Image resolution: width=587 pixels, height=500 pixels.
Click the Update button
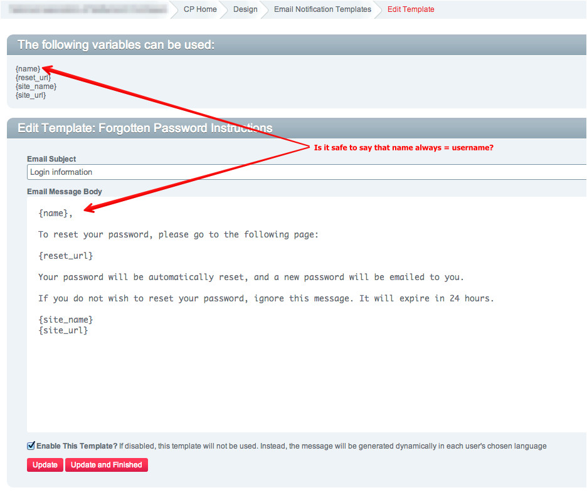(x=45, y=465)
